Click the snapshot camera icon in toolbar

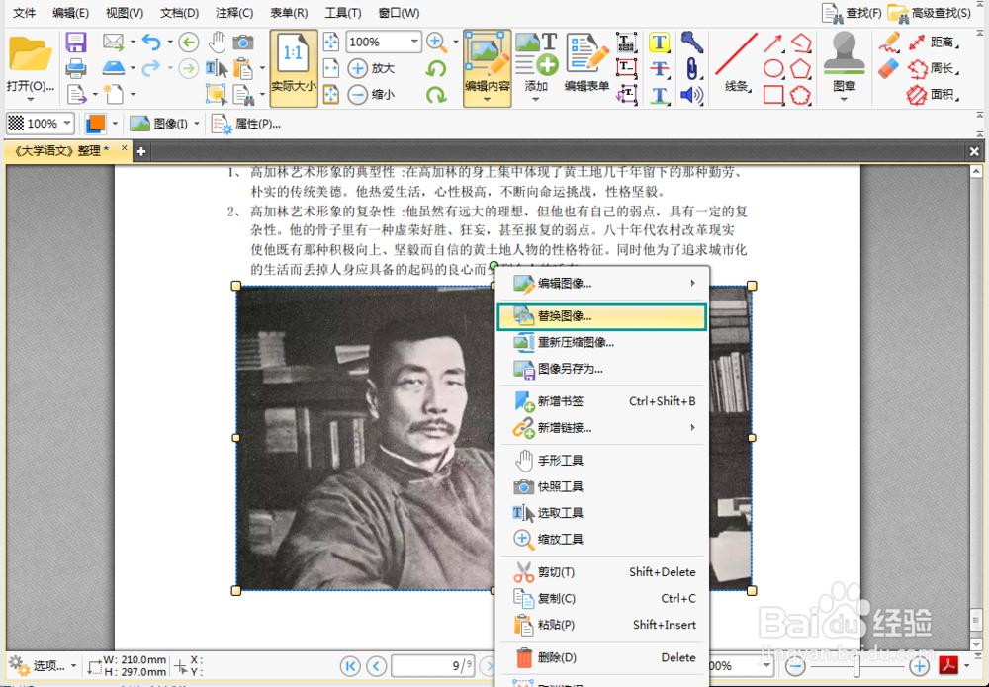tap(243, 42)
